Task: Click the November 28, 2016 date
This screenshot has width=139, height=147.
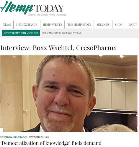Action: pos(39,137)
